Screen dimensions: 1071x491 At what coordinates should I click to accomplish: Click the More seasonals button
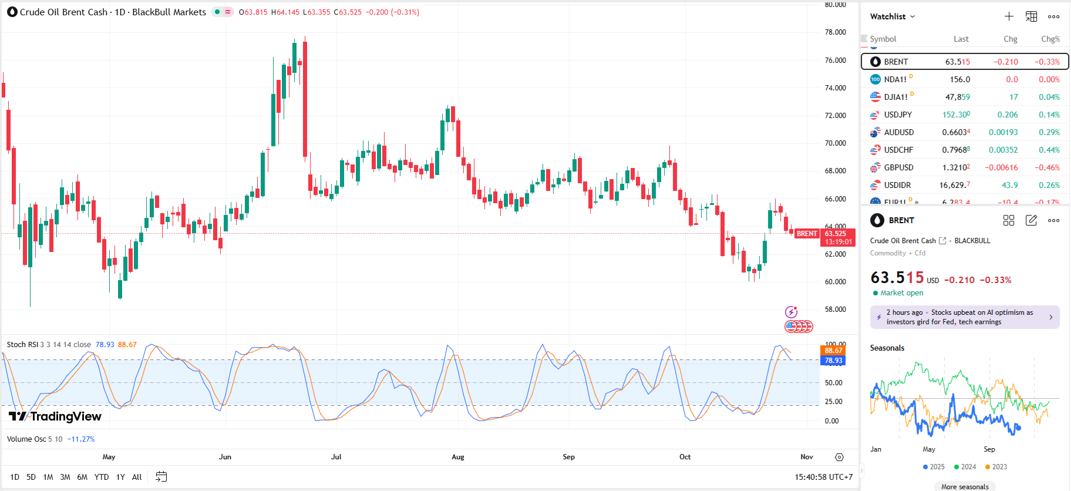(x=965, y=486)
